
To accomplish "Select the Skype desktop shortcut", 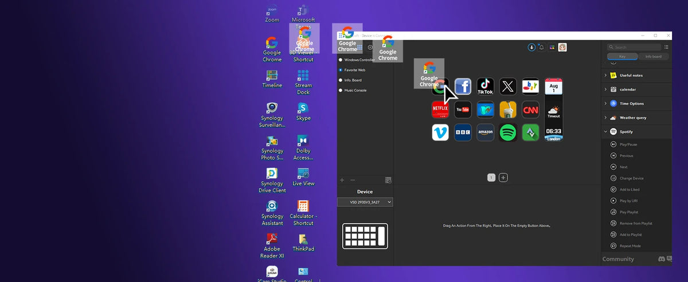I will click(303, 112).
